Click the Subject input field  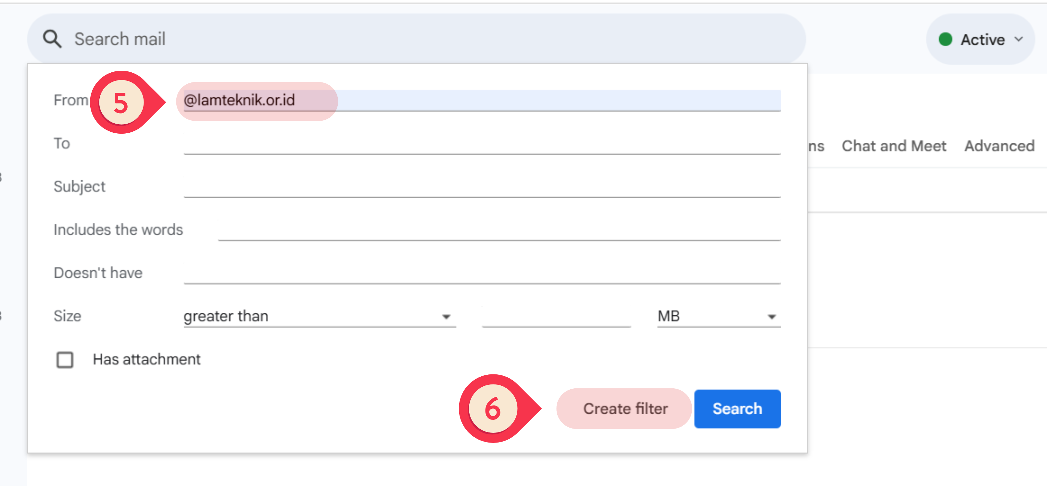tap(482, 187)
